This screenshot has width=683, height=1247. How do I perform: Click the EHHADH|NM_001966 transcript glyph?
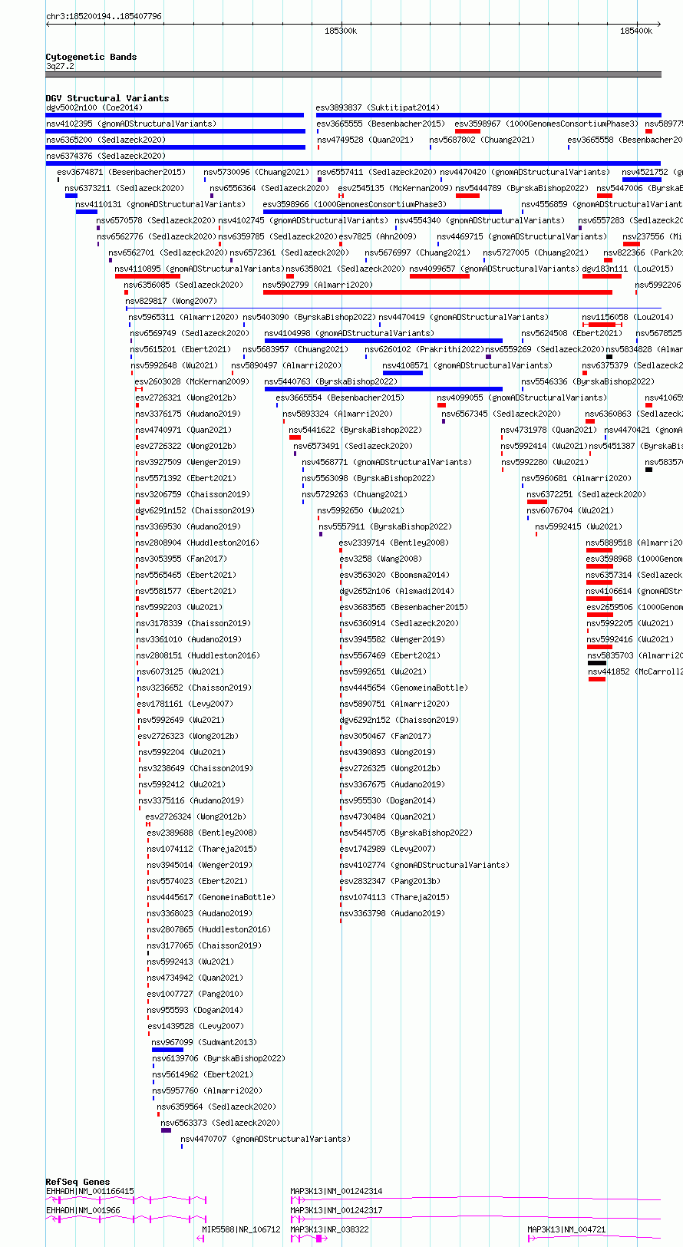point(127,1218)
